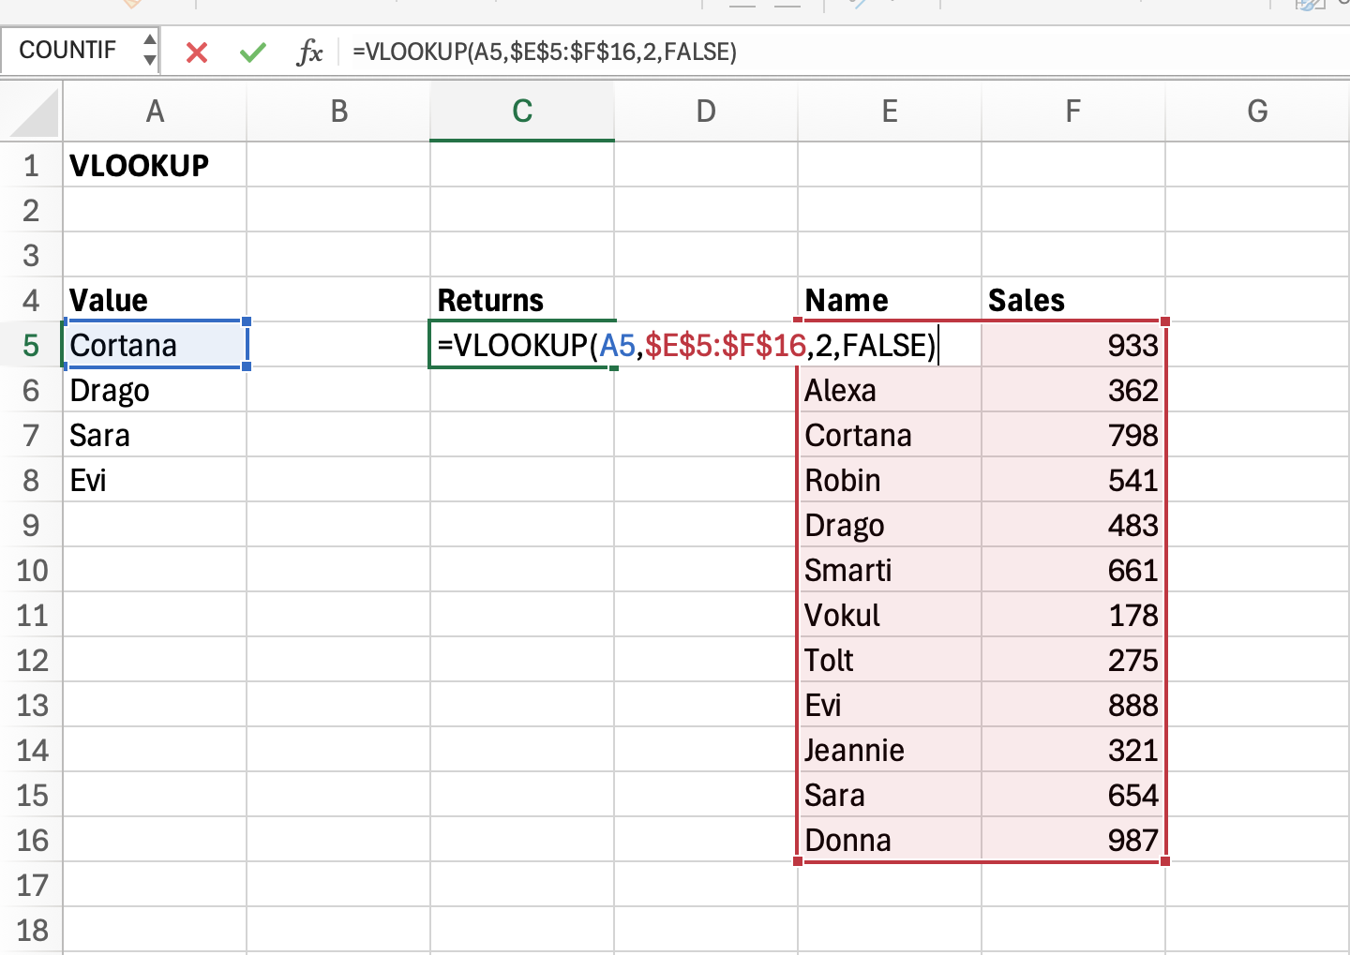Click the Smarti name cell
The image size is (1350, 955).
[x=890, y=570]
